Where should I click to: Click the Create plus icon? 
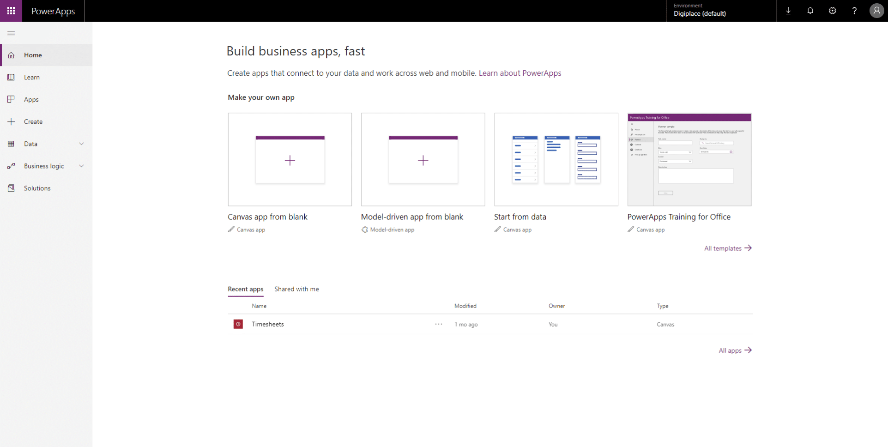tap(11, 121)
